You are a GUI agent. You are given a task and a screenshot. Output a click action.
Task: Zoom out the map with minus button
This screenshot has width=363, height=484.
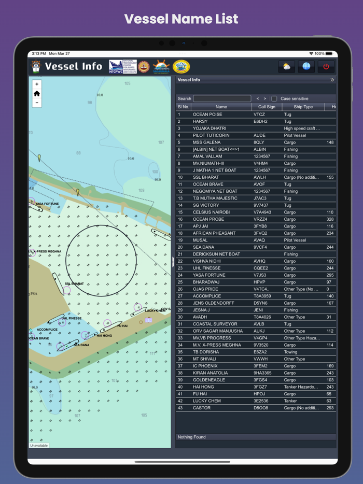(x=37, y=103)
